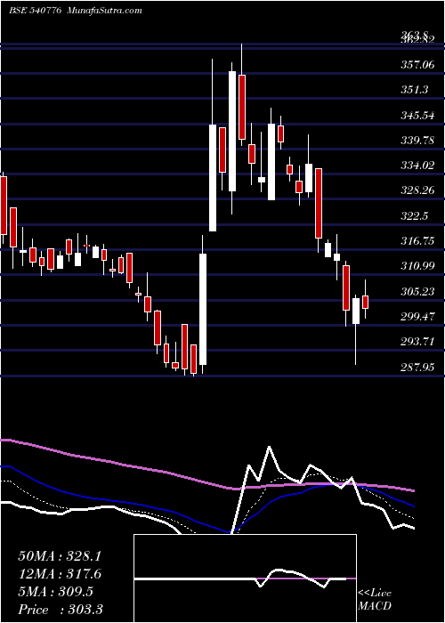Click the 345.54 price axis label
The height and width of the screenshot is (623, 445).
(417, 116)
